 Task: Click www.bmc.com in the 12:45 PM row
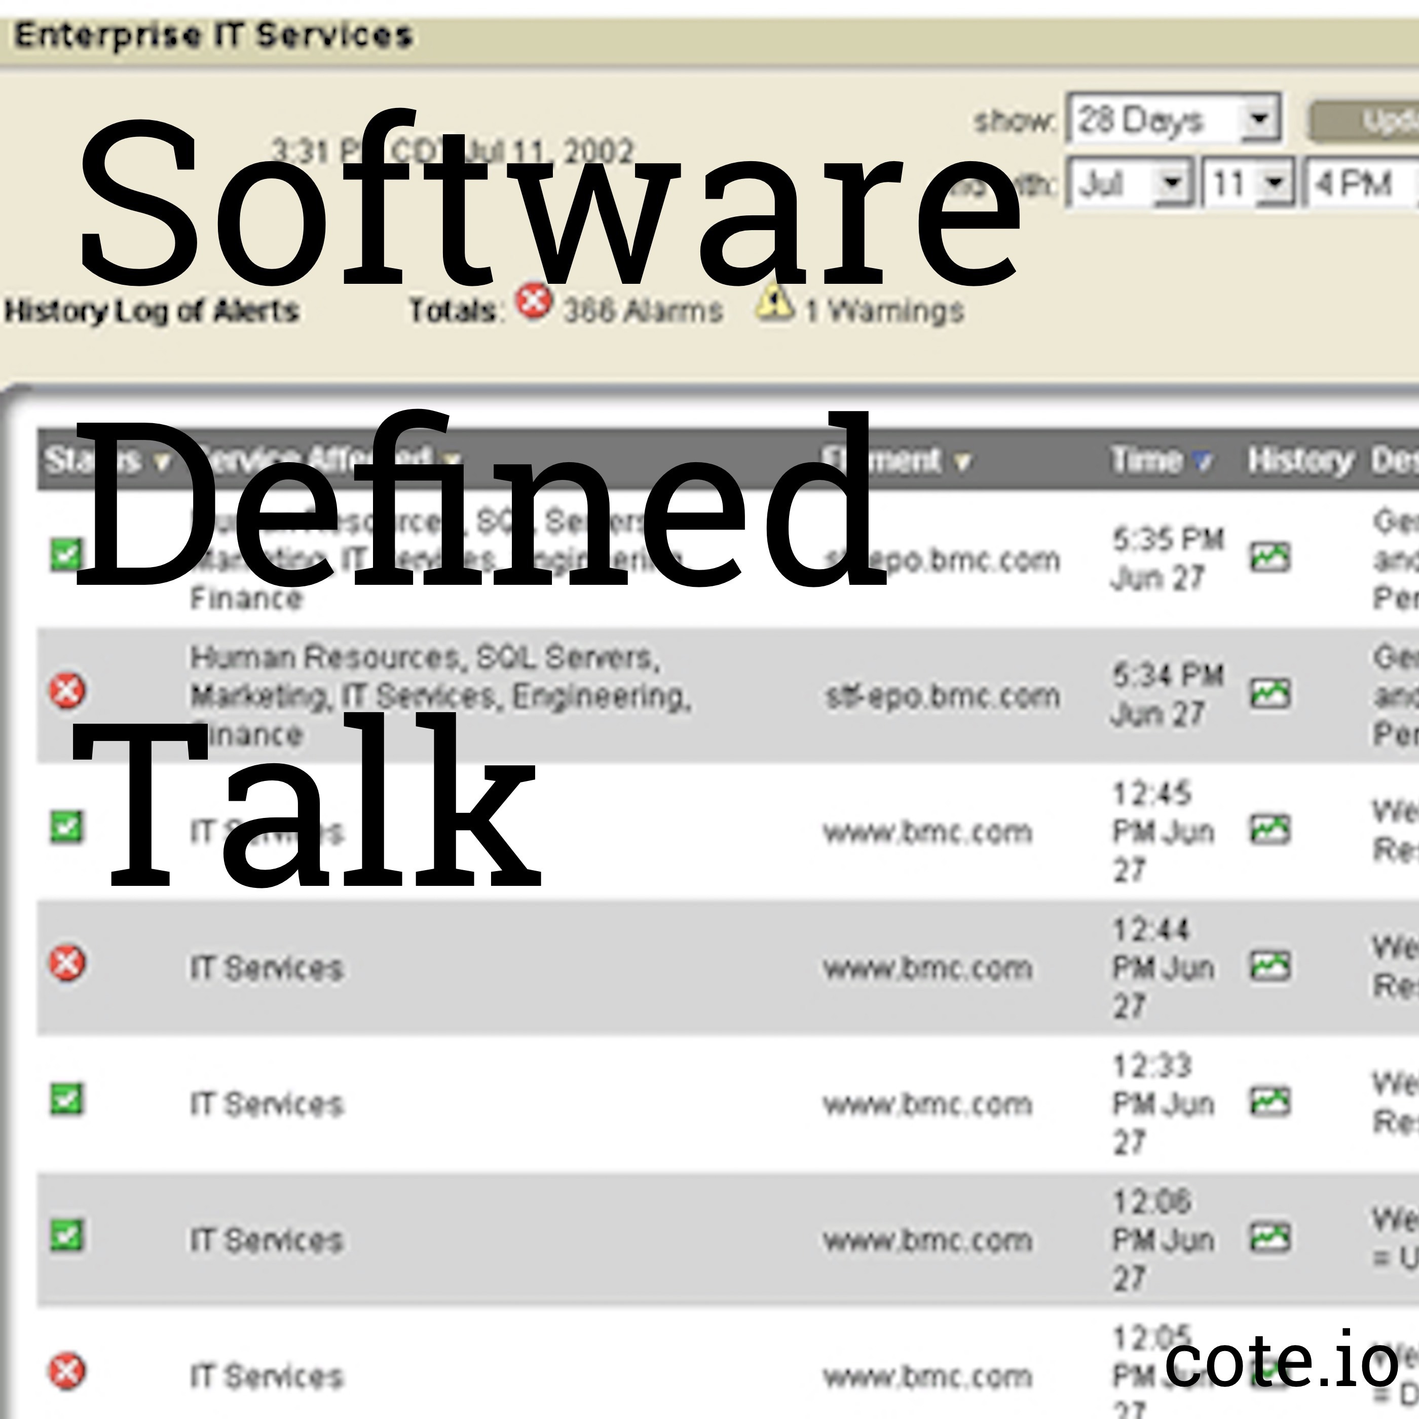tap(927, 832)
